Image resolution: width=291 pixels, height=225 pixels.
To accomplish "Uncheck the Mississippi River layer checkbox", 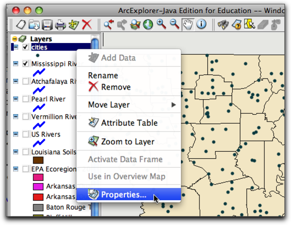I will click(x=25, y=64).
